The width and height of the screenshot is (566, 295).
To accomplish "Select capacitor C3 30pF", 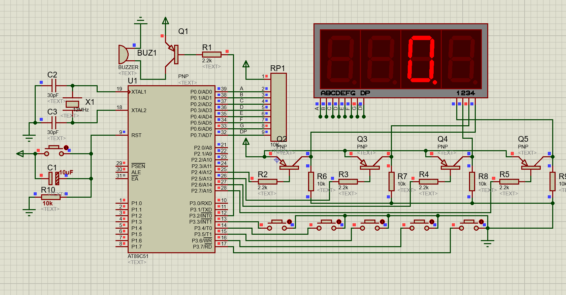I will pyautogui.click(x=54, y=123).
